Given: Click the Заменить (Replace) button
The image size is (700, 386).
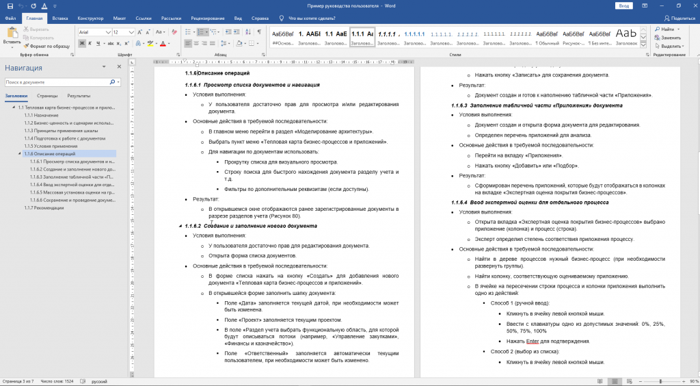Looking at the screenshot, I should tap(669, 38).
